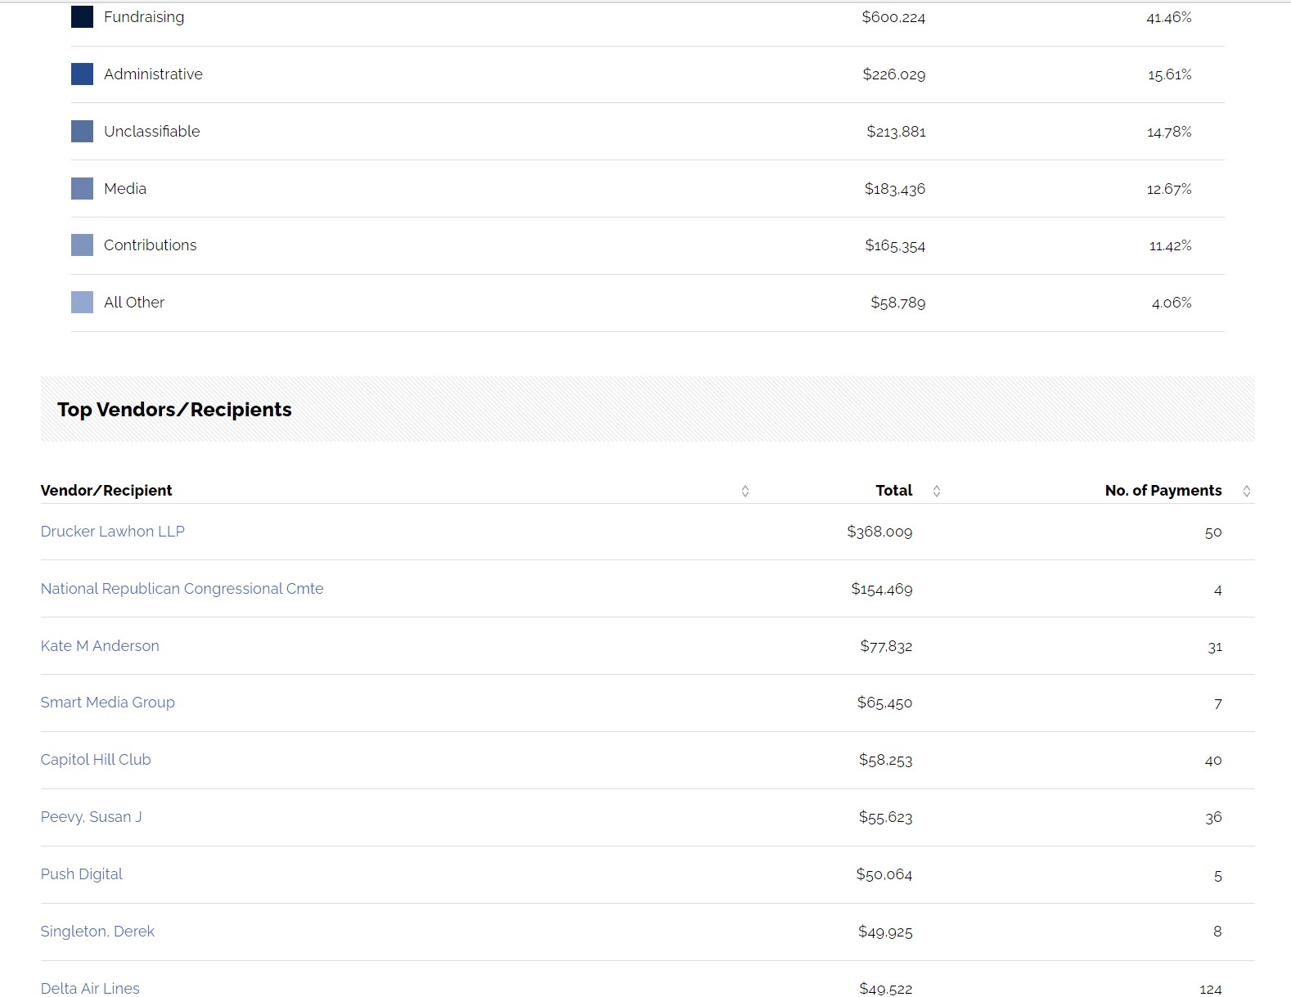Image resolution: width=1291 pixels, height=997 pixels.
Task: Select the 4.06% percentage value
Action: [x=1172, y=303]
